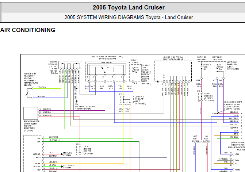245x172 pixels.
Task: Click "IN ENGINE COMPT HARNESS" note text
Action: pos(233,106)
